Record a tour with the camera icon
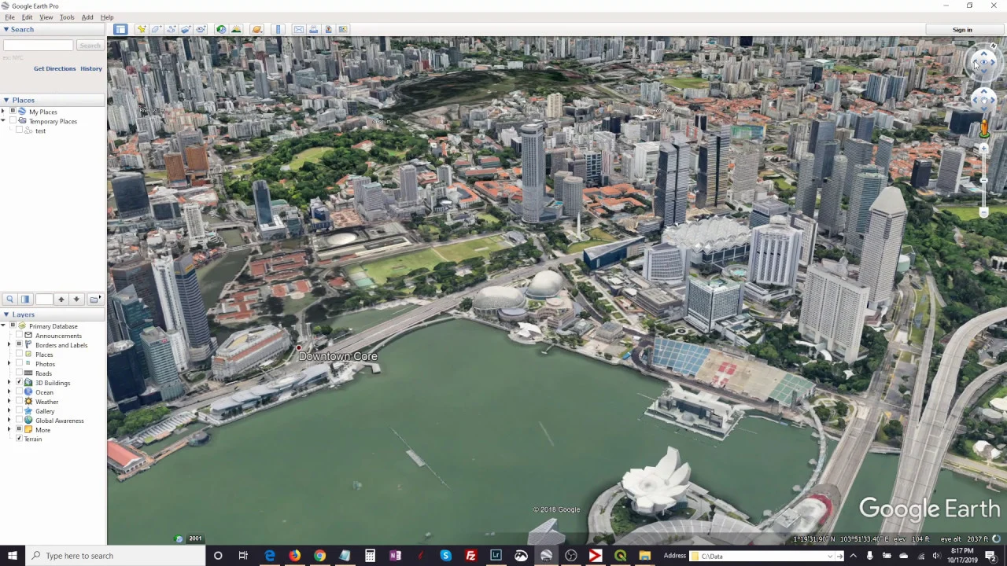Image resolution: width=1007 pixels, height=566 pixels. [201, 30]
